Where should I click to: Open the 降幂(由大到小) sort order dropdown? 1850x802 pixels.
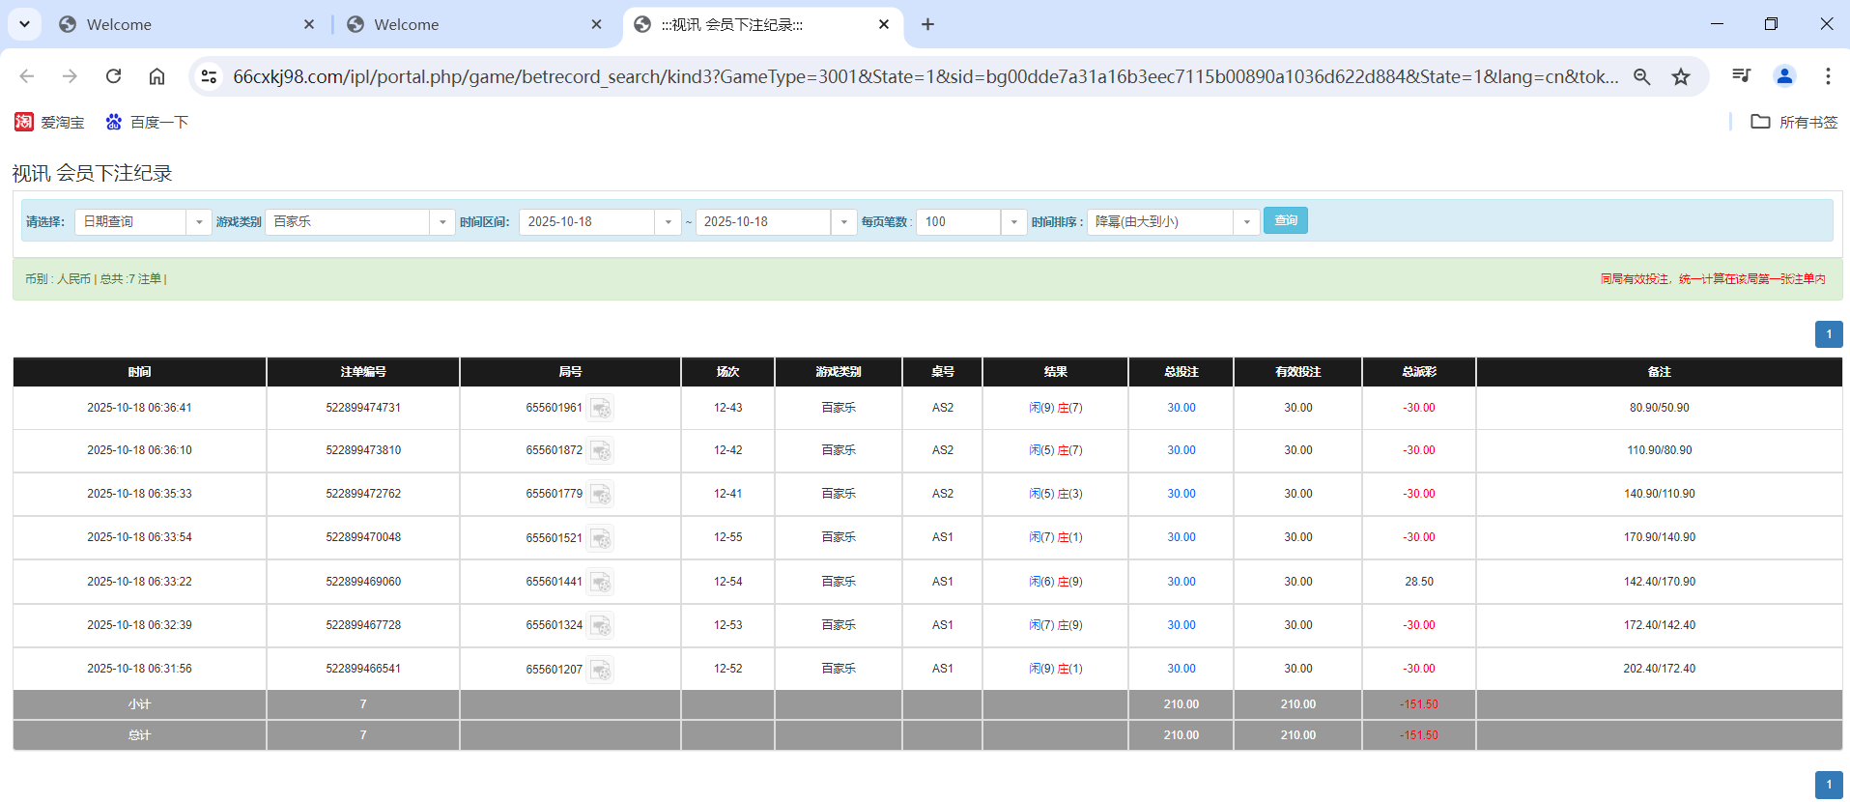(1246, 222)
